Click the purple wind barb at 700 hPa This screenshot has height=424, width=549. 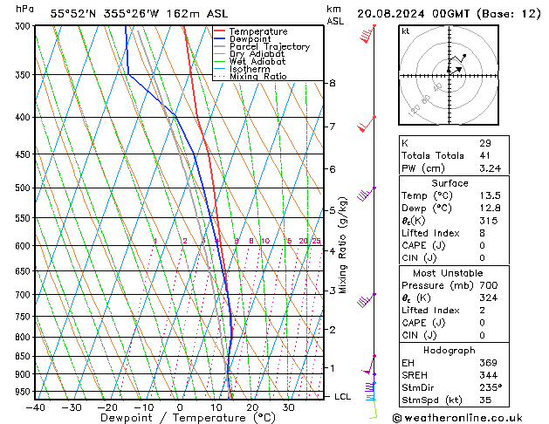[367, 300]
